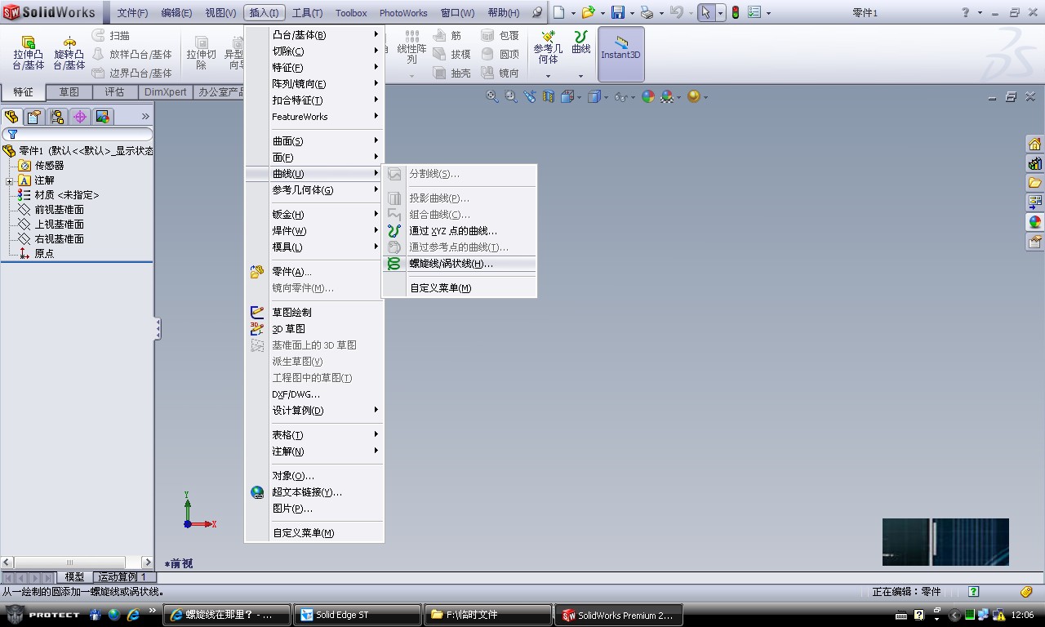Open Options with the checklist icon

[754, 12]
